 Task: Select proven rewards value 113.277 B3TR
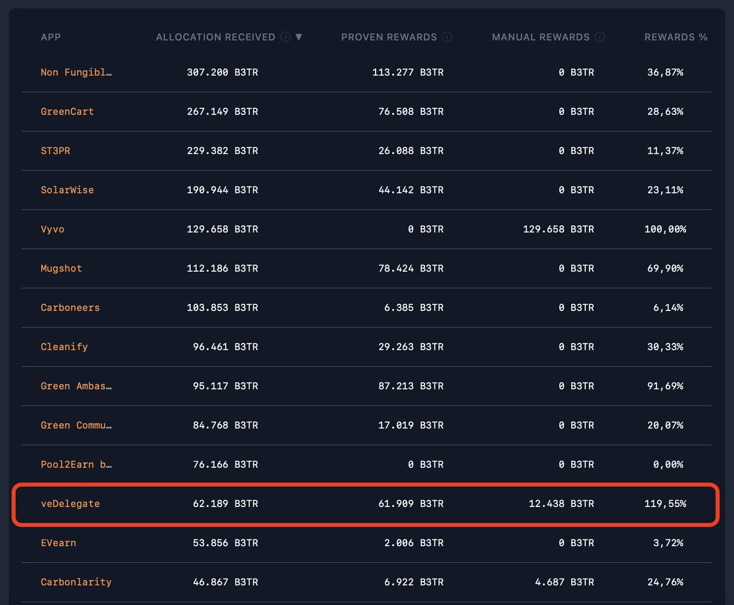point(408,72)
